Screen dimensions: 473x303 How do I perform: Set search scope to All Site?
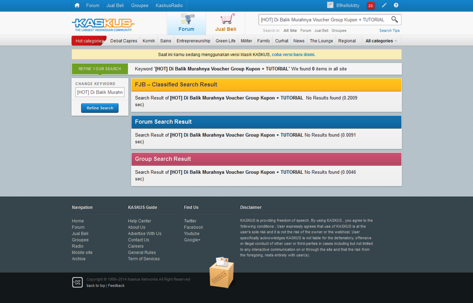click(290, 31)
